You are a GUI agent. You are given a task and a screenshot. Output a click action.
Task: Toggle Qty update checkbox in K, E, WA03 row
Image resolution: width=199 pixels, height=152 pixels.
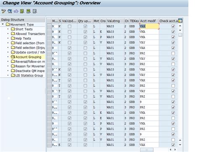pyautogui.click(x=85, y=32)
